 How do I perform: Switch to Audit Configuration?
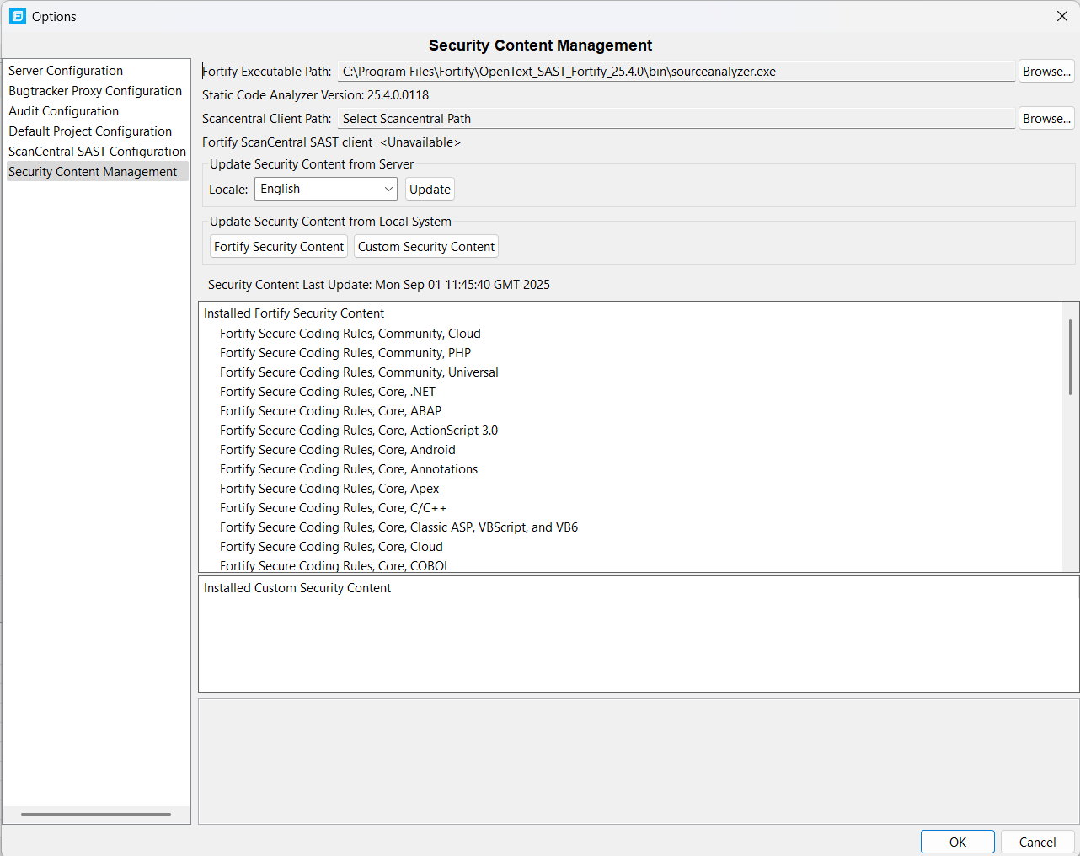point(63,110)
